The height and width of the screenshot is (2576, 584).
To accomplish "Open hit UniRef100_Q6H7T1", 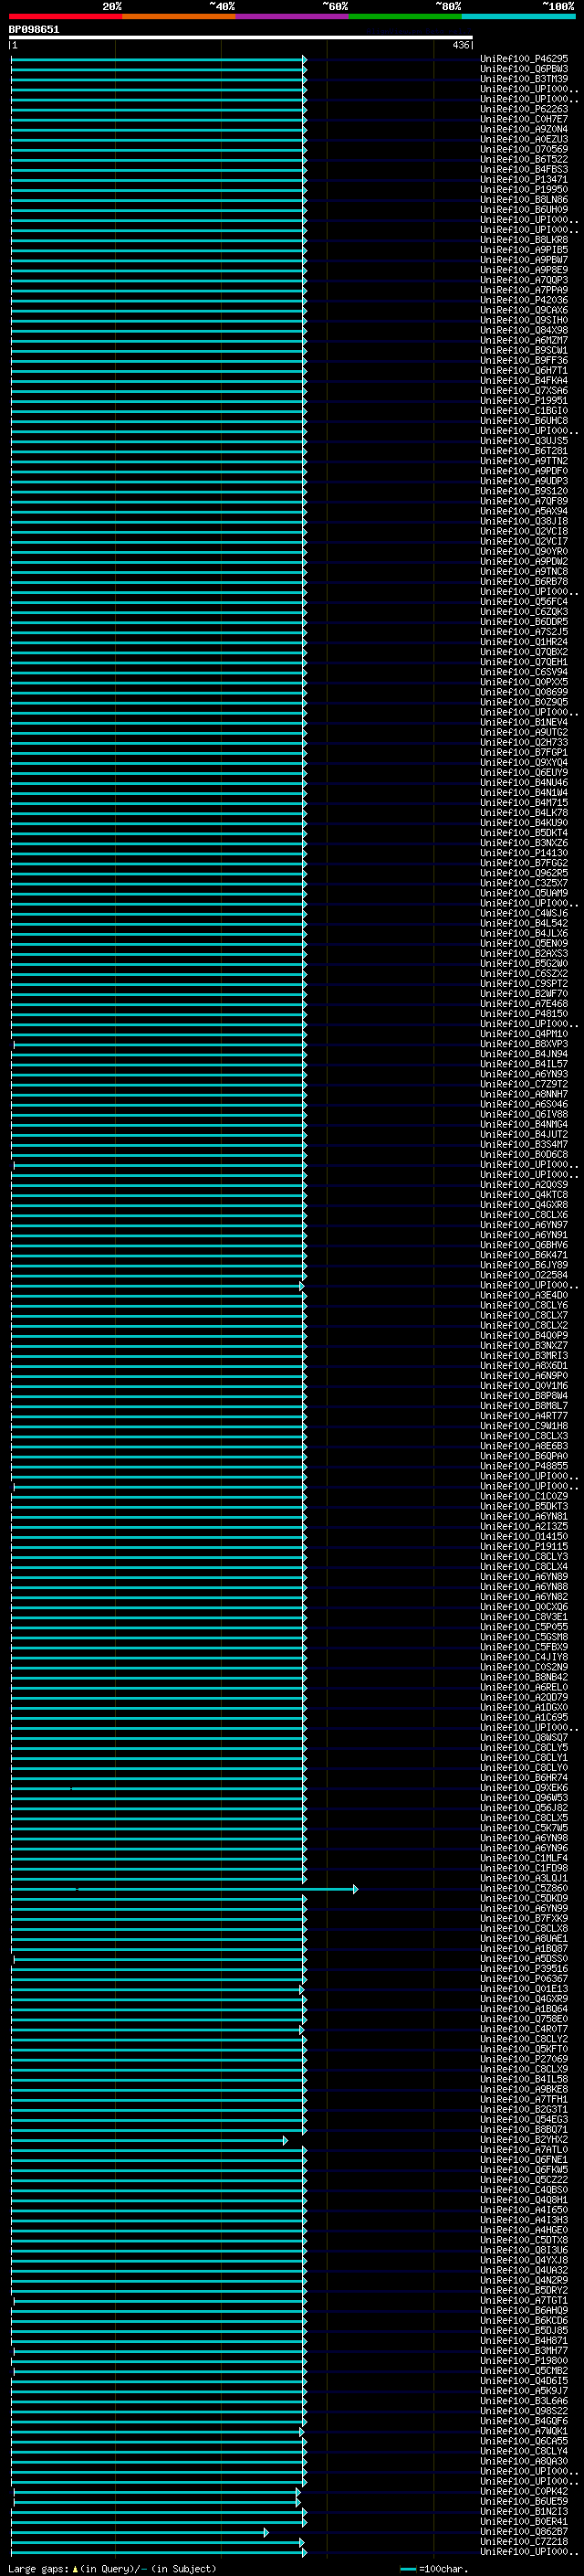I will [x=524, y=370].
